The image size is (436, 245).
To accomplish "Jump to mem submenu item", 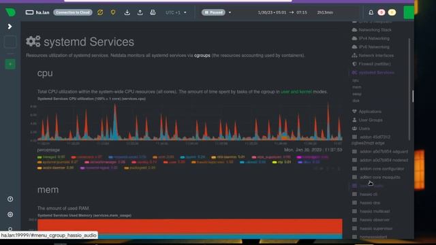I will point(357,87).
